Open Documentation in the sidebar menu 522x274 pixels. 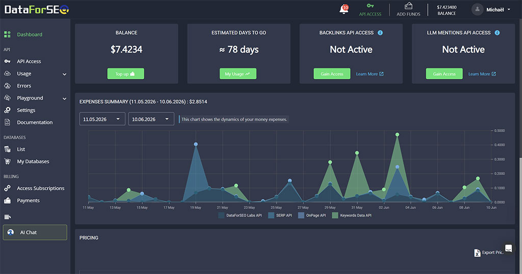coord(35,122)
